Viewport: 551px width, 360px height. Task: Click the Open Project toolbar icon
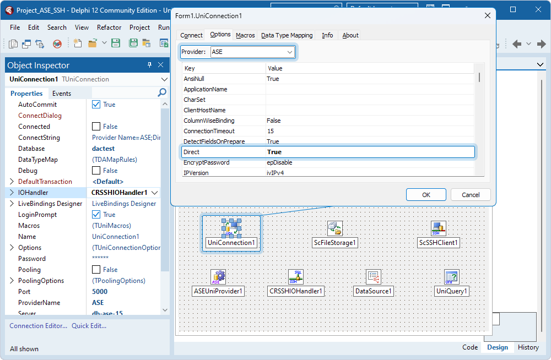coord(145,43)
